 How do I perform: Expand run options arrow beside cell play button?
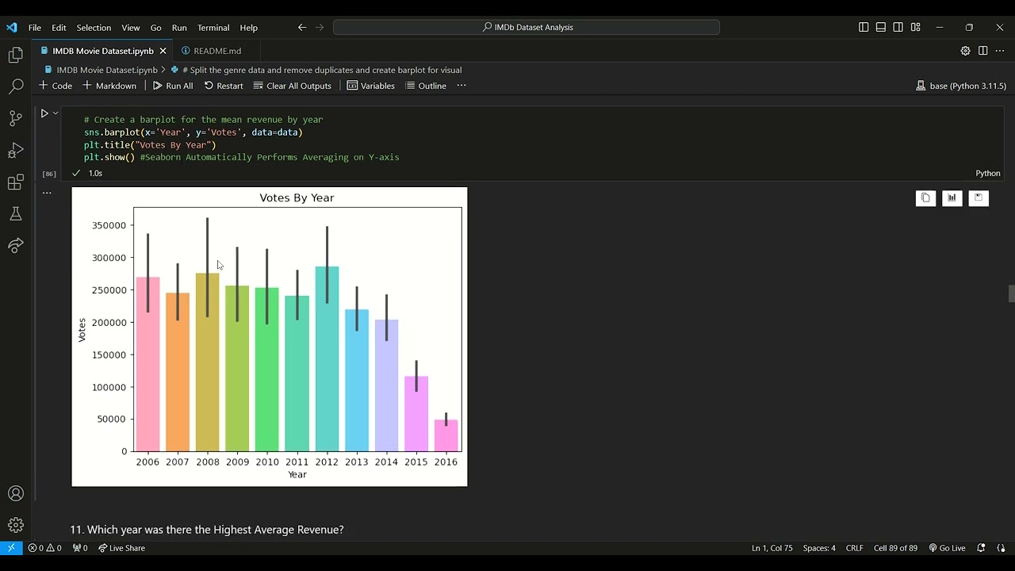(56, 113)
